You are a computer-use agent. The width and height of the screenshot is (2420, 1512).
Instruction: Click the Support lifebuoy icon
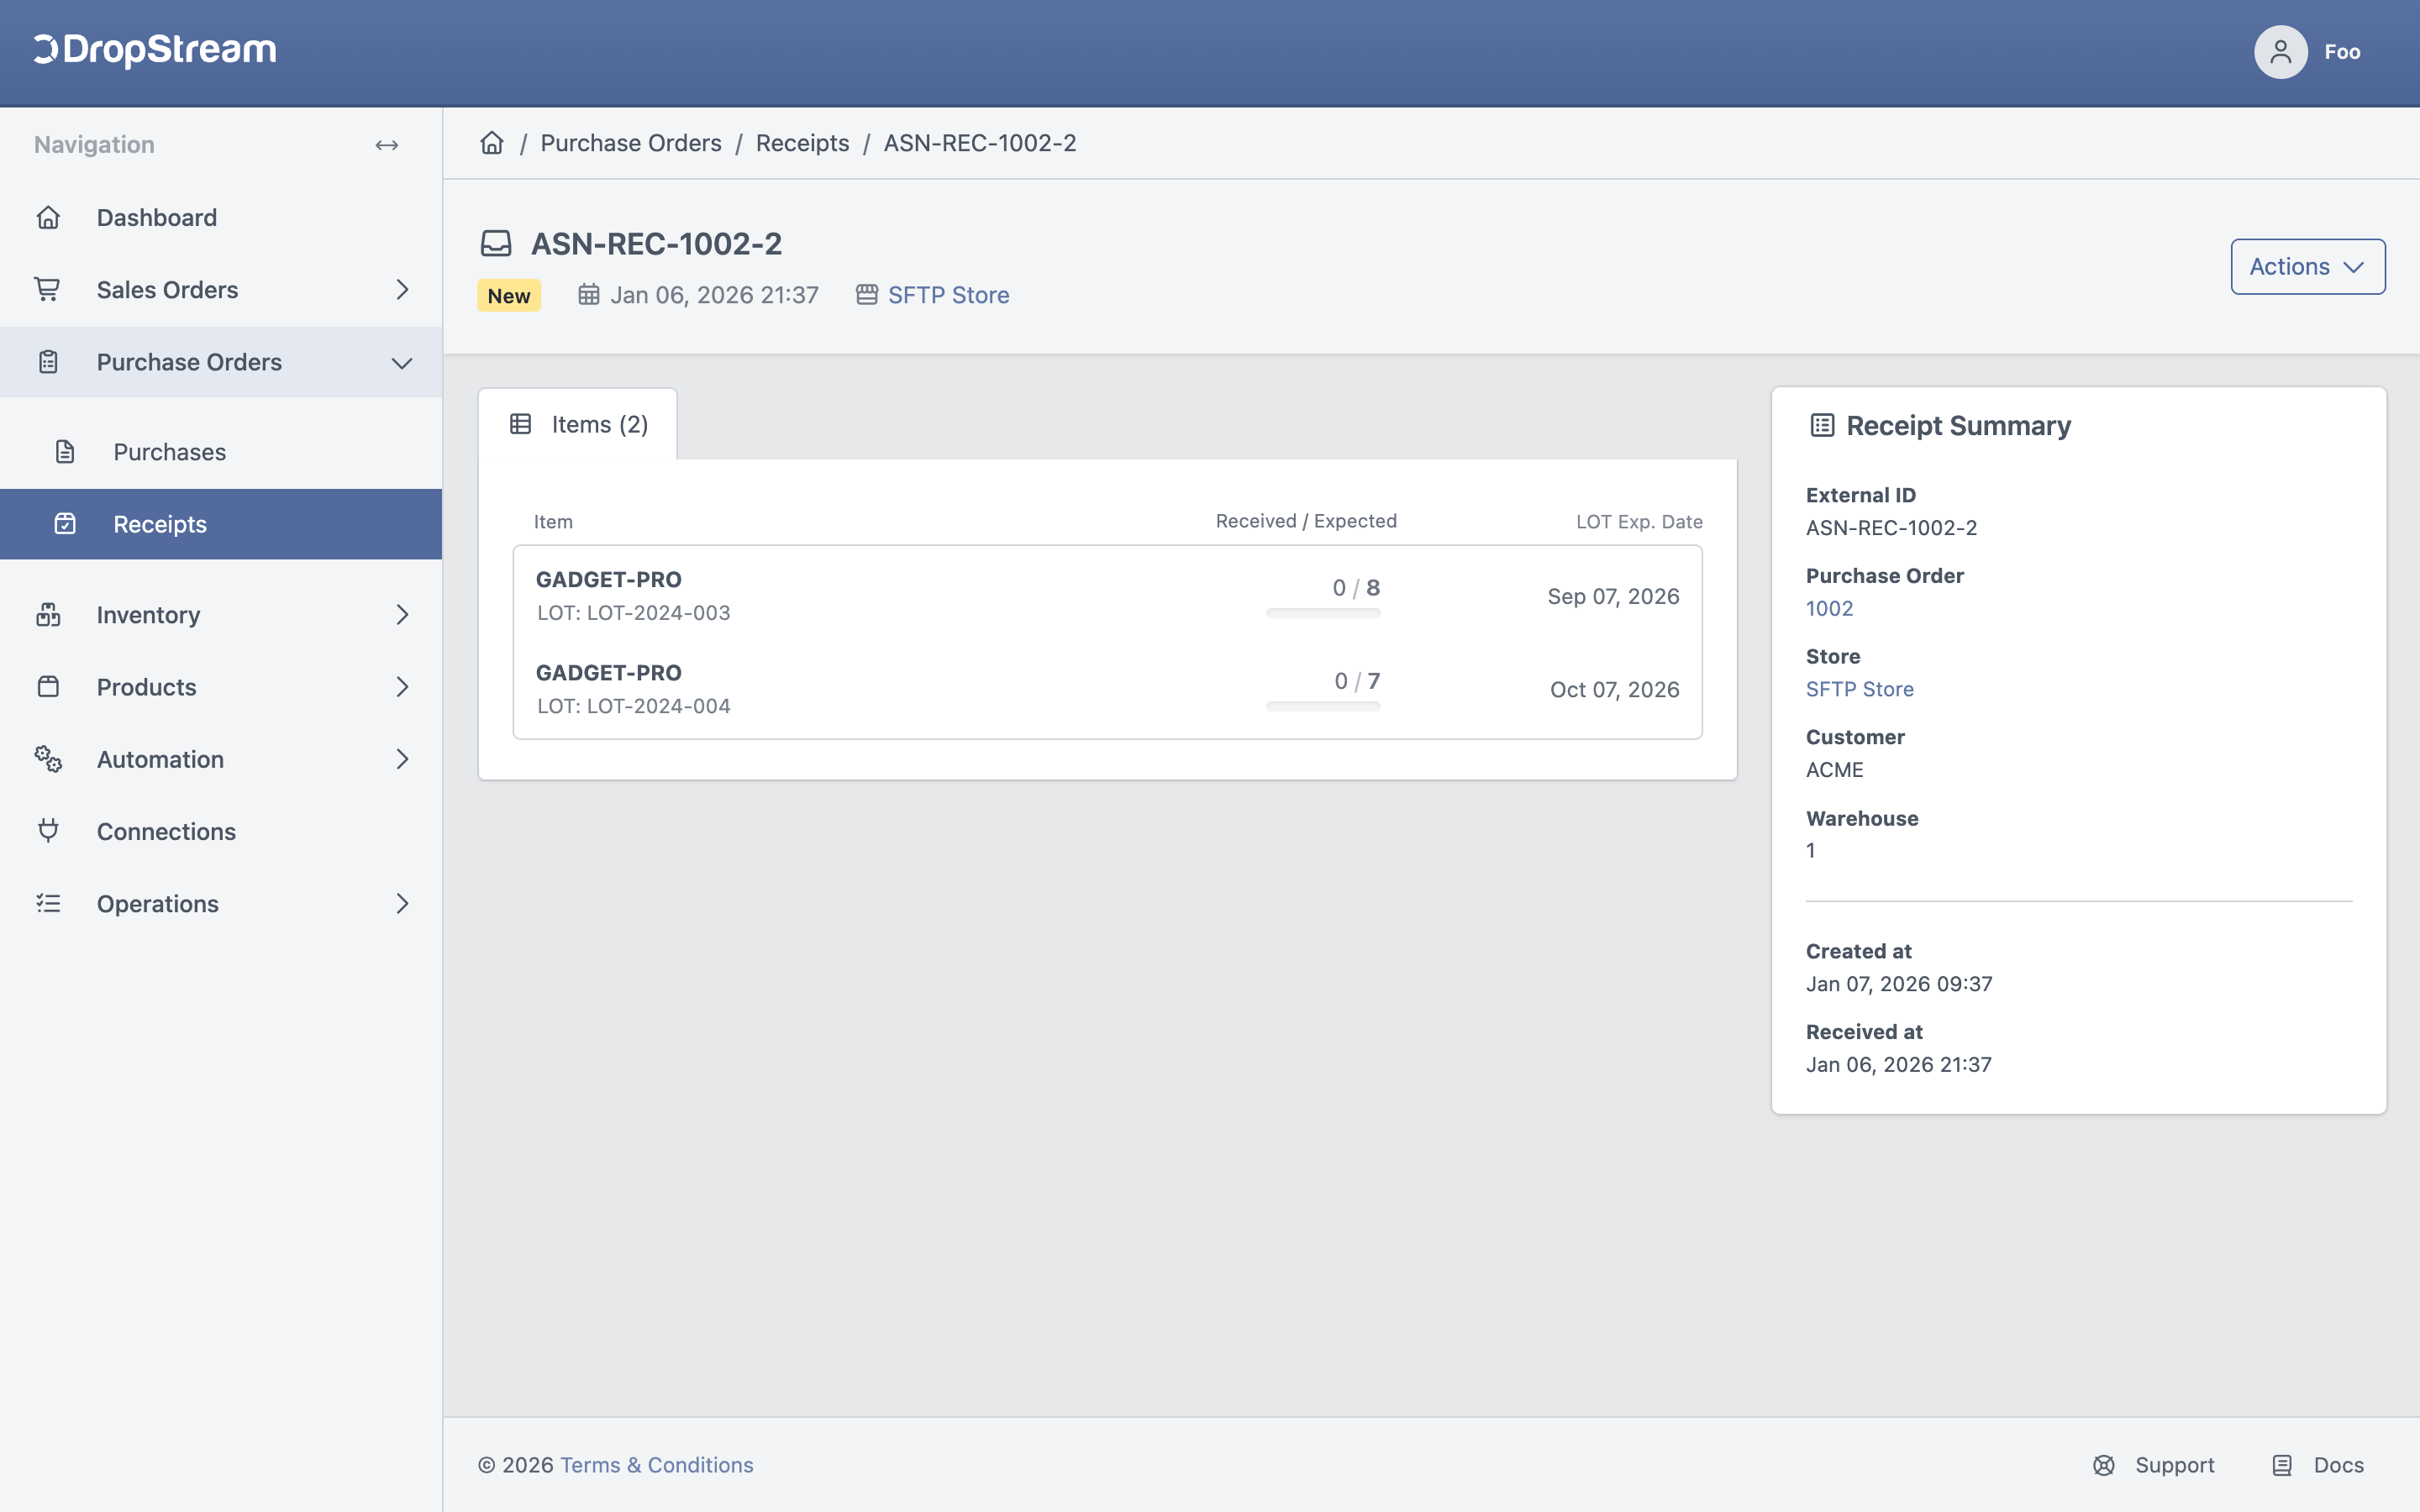tap(2104, 1465)
